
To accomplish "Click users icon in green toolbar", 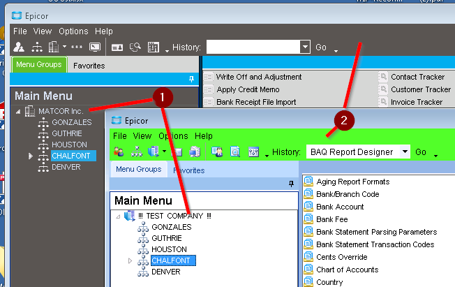I will click(x=119, y=152).
